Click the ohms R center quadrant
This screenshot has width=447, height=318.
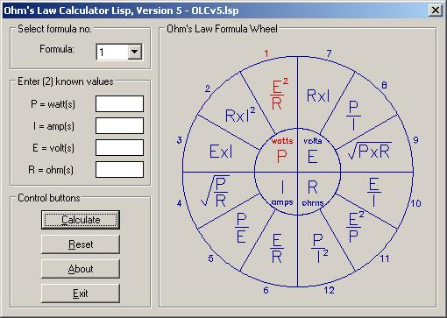tap(313, 193)
